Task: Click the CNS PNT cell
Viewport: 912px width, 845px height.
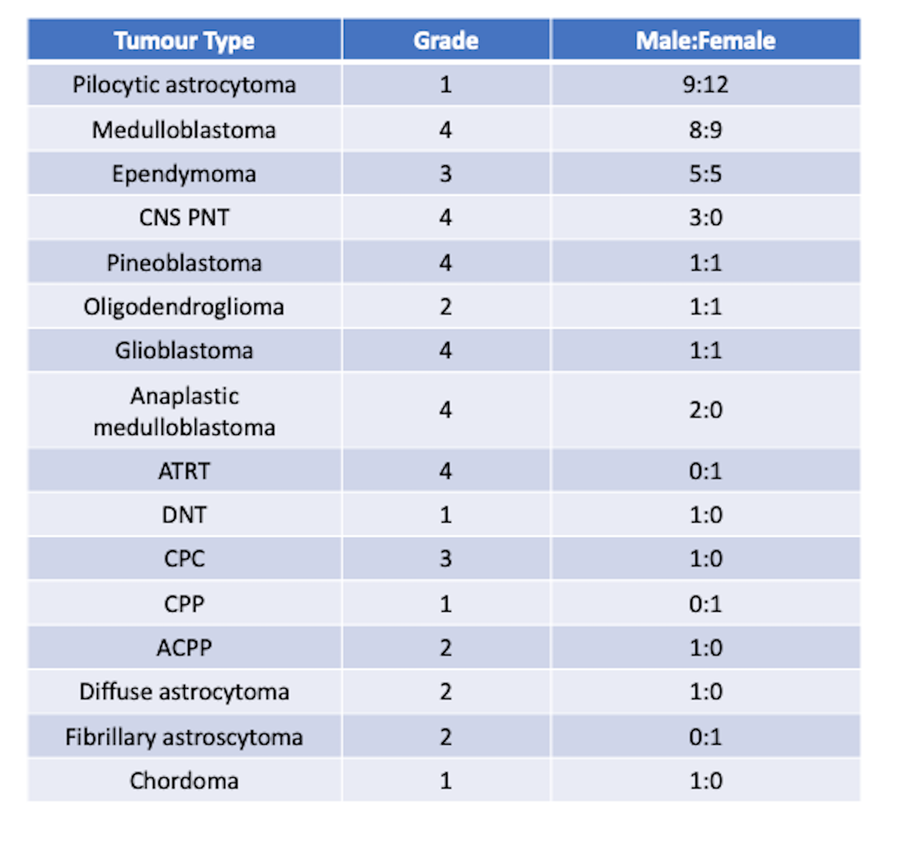Action: point(184,217)
